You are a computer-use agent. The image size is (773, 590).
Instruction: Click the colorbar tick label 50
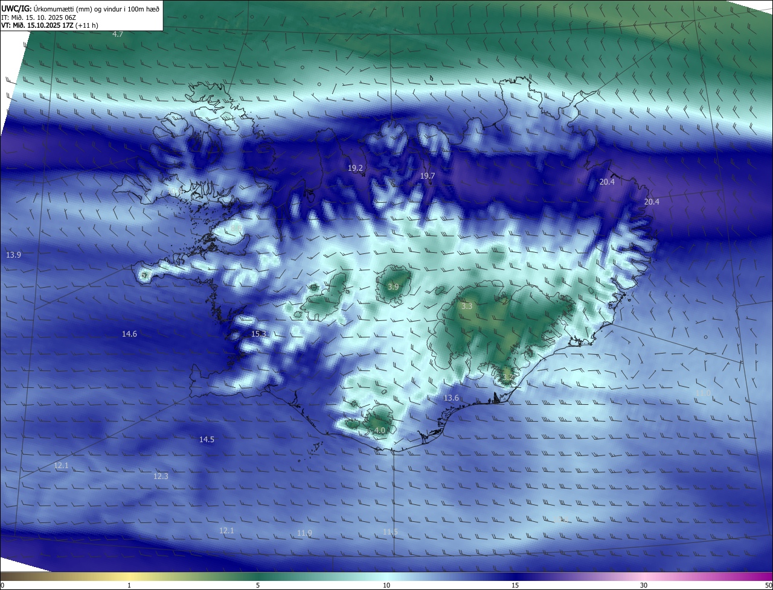click(768, 585)
